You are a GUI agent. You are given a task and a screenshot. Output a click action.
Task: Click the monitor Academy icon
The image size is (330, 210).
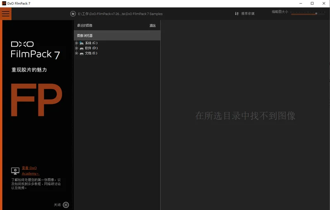(x=15, y=171)
